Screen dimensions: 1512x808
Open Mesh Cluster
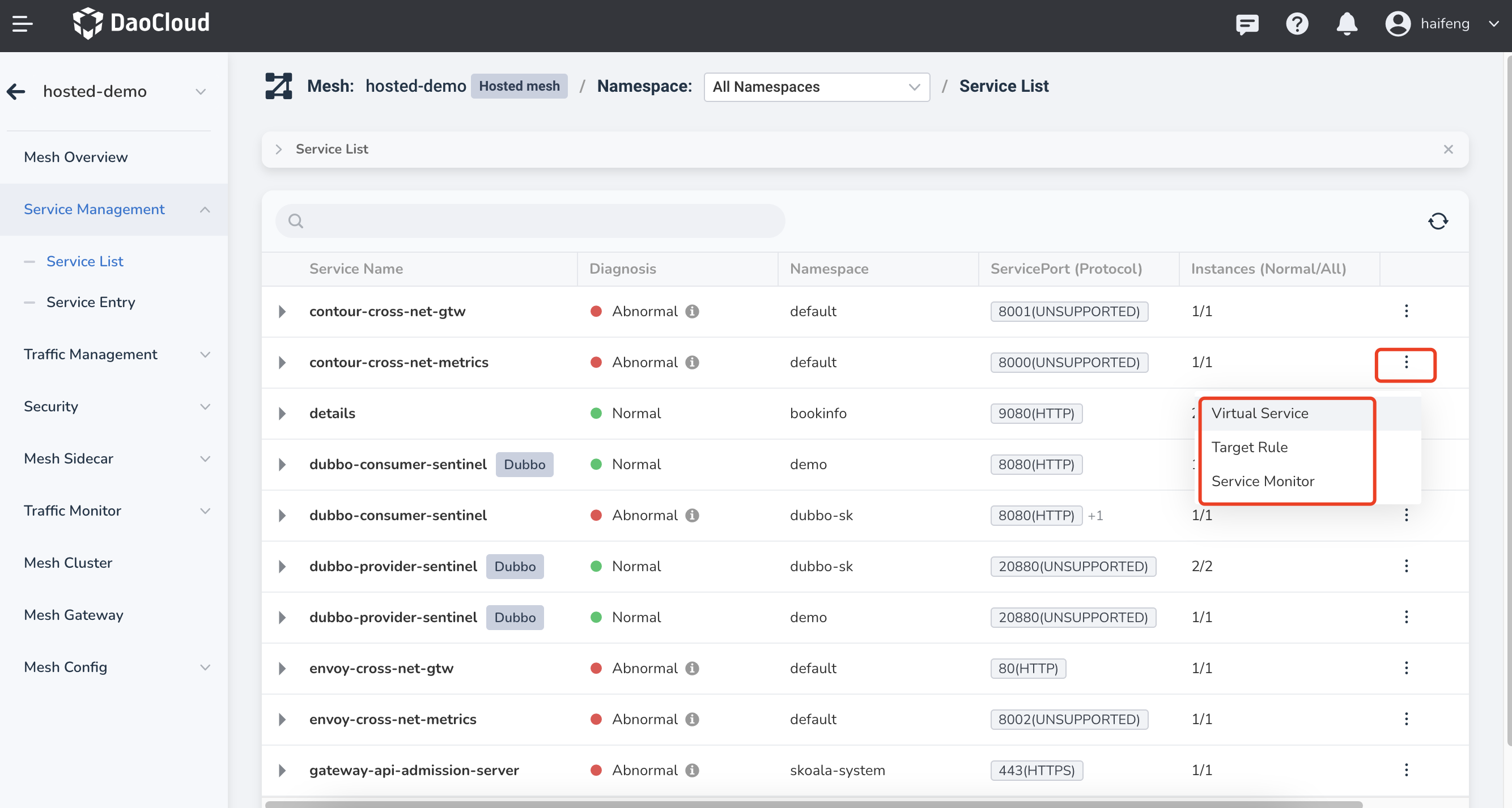[68, 563]
